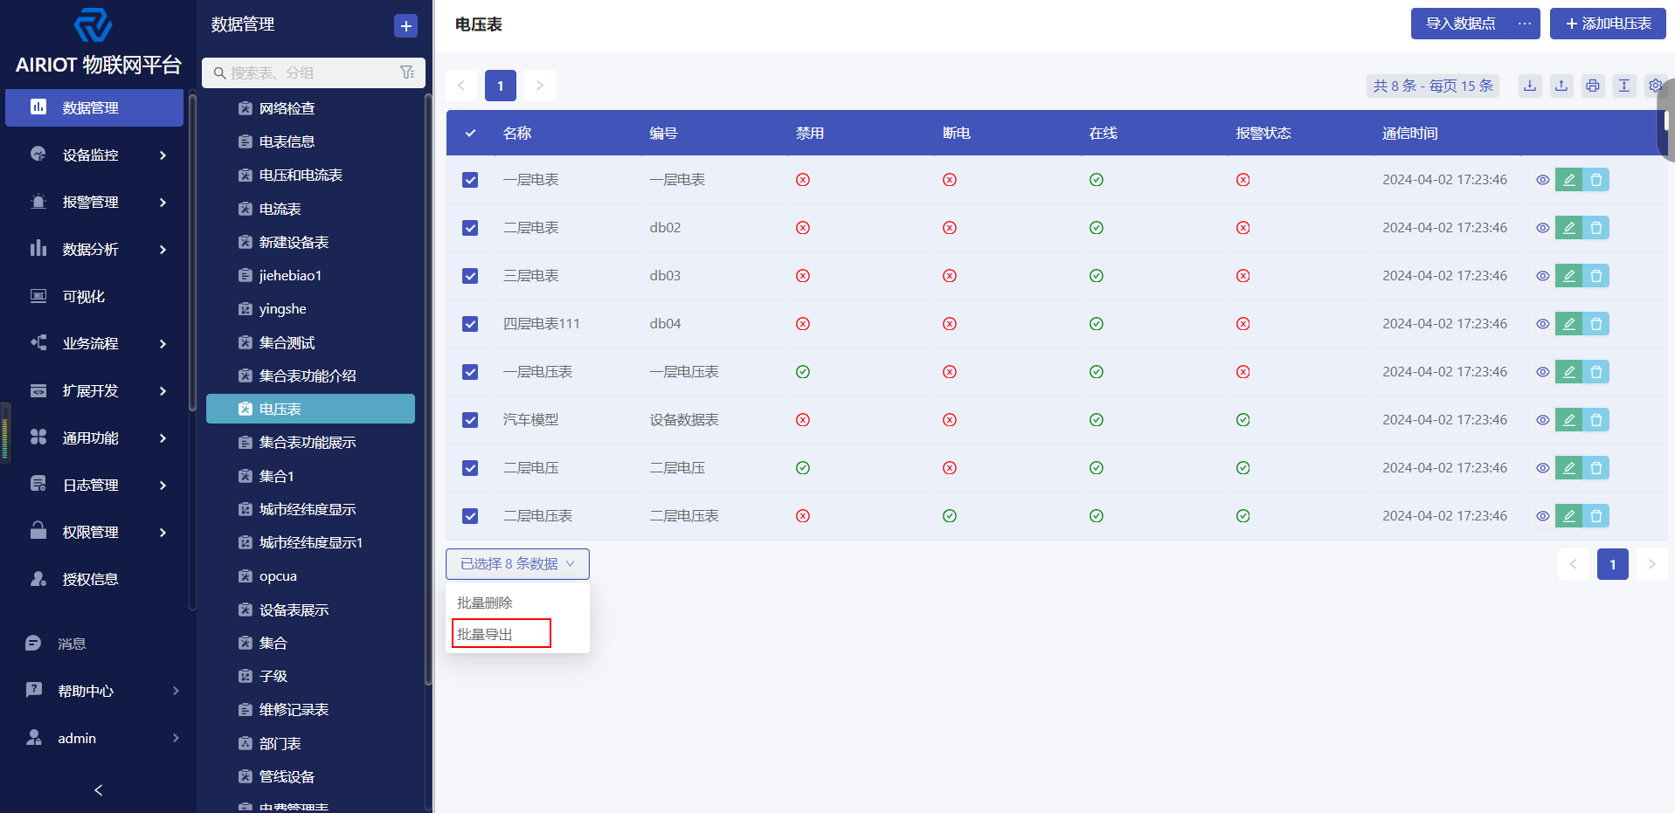Open table settings gear icon
Screen dimensions: 1675x813
point(1654,86)
